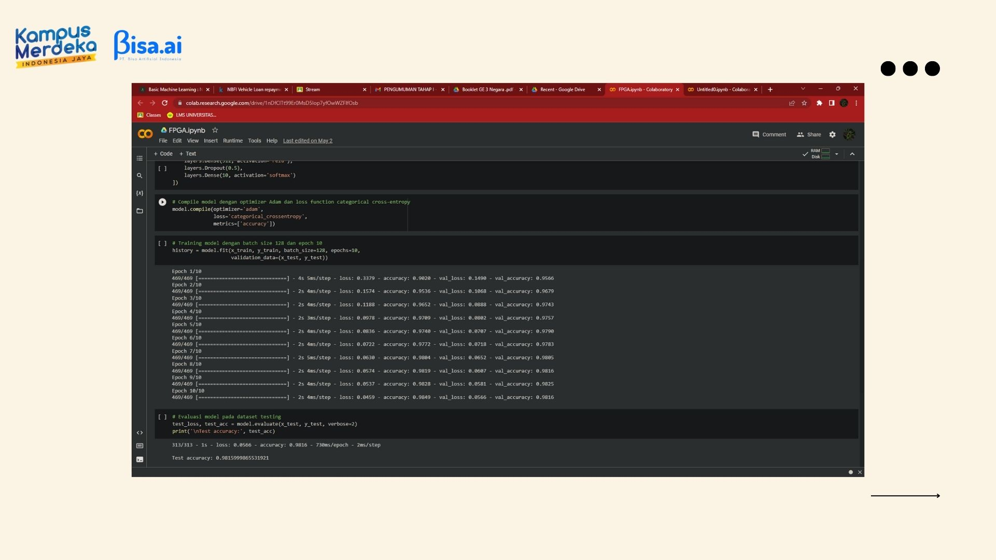Image resolution: width=996 pixels, height=560 pixels.
Task: Open the Files folder icon in sidebar
Action: (x=140, y=211)
